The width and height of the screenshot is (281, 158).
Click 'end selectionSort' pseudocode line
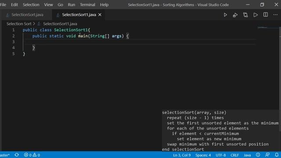point(183,149)
